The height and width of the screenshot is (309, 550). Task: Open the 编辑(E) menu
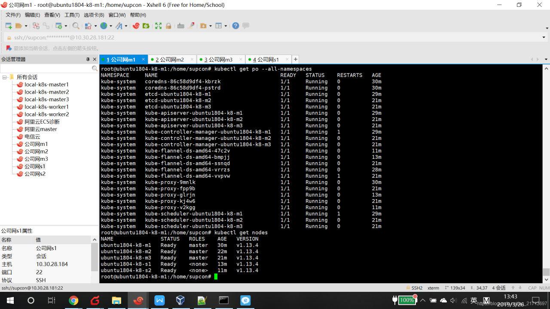tap(32, 15)
